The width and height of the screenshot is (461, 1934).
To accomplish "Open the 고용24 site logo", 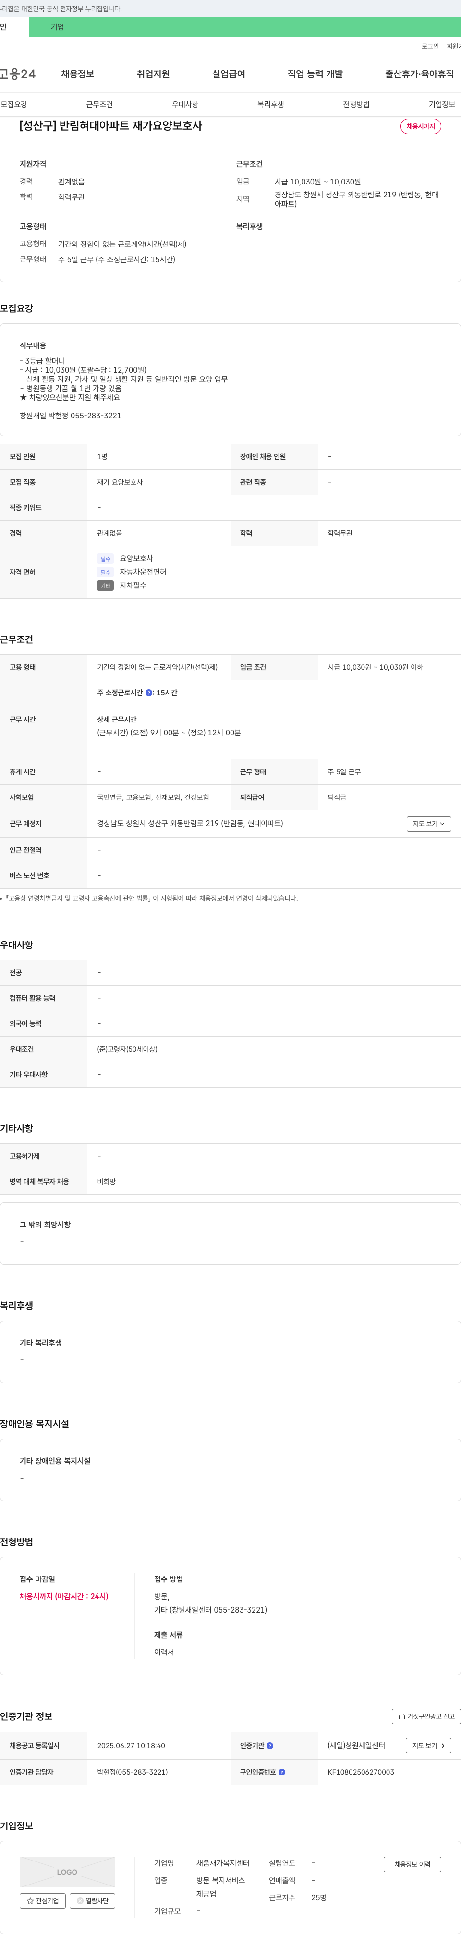I will tap(17, 73).
